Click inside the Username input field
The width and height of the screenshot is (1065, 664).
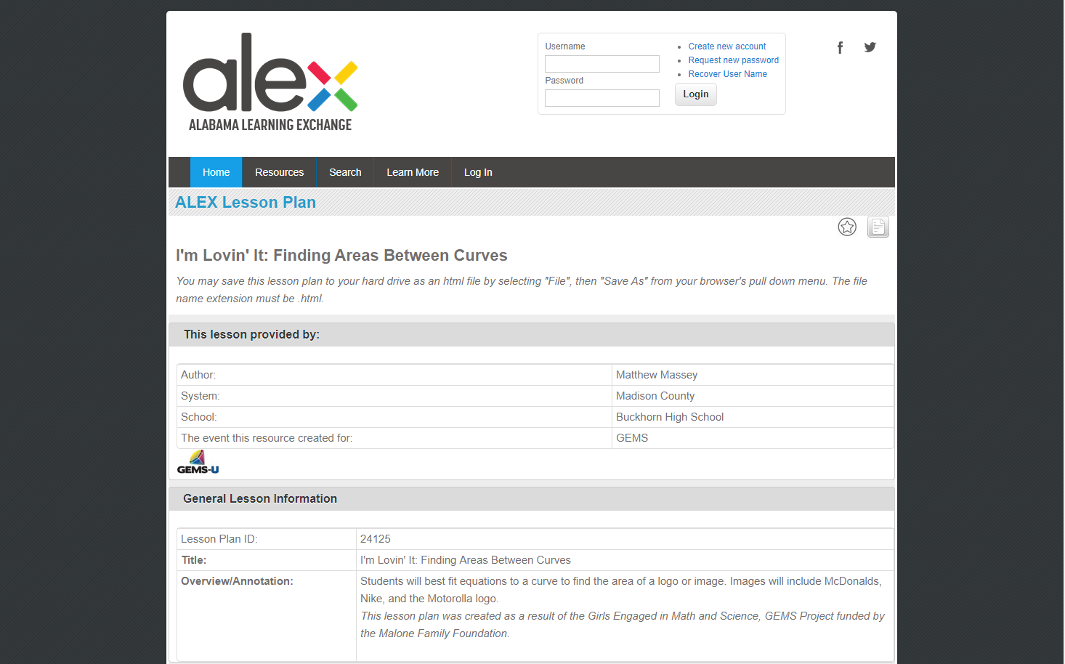click(602, 64)
